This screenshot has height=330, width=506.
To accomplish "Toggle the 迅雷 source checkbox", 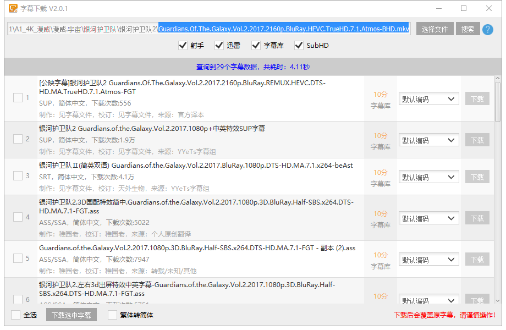I will coord(219,46).
